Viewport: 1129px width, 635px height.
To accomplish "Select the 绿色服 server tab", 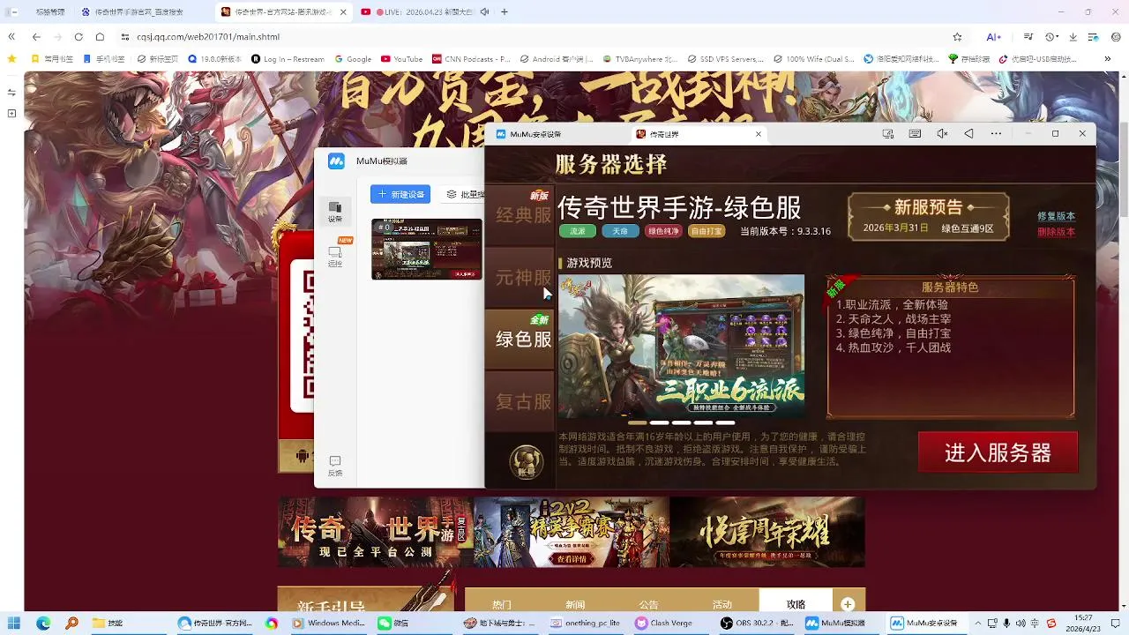I will point(520,340).
